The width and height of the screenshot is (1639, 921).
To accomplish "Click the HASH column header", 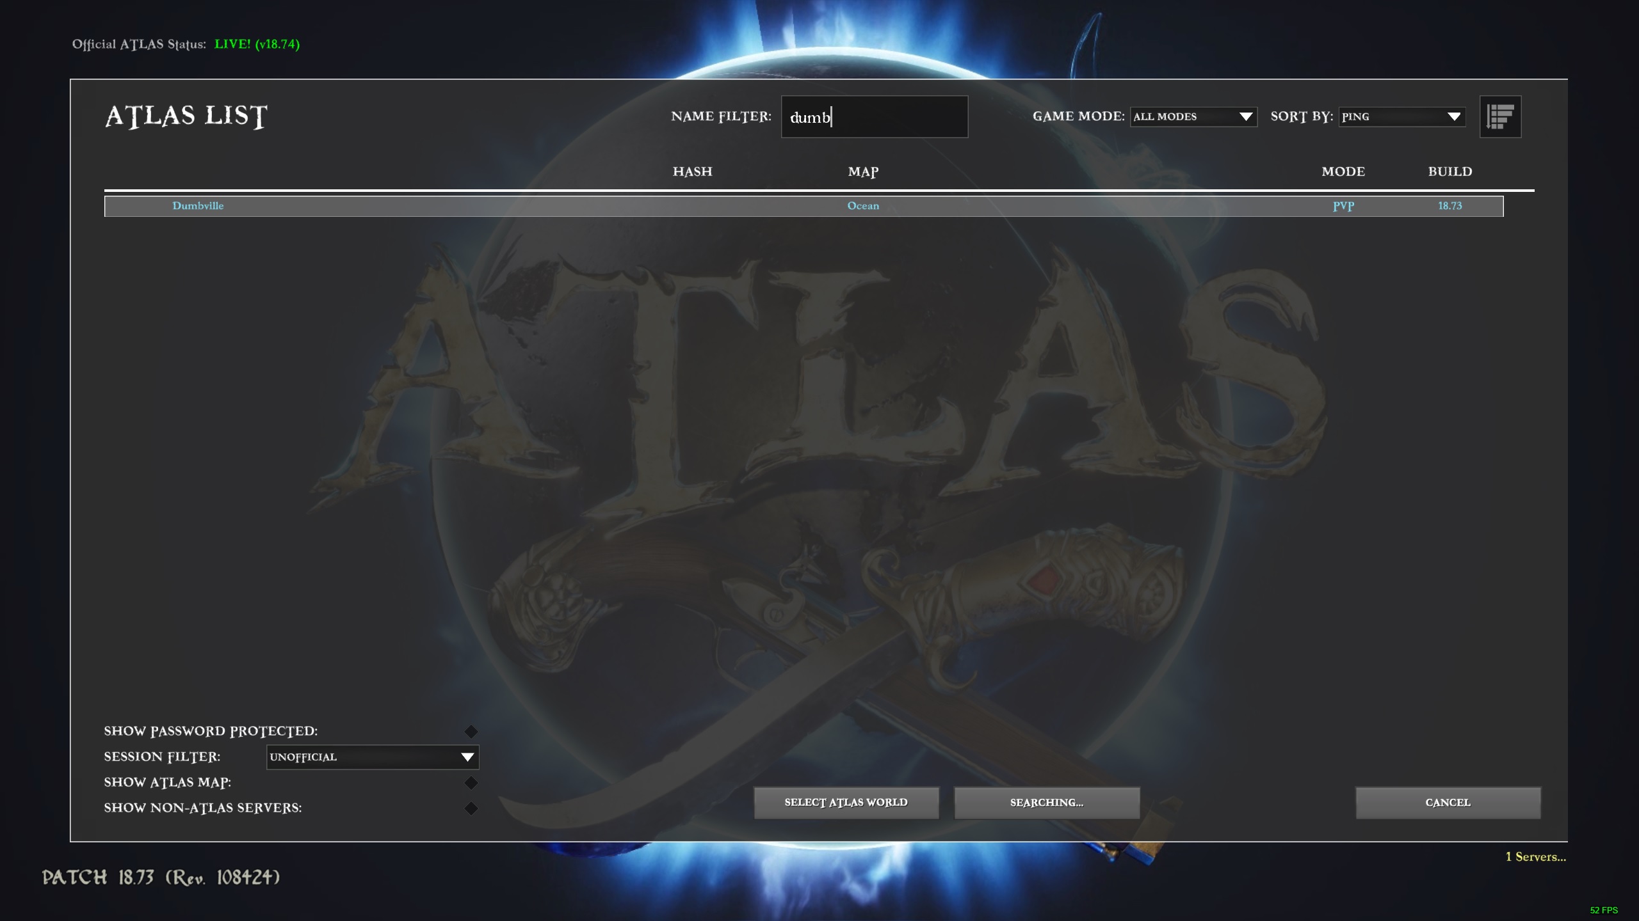I will [x=692, y=171].
